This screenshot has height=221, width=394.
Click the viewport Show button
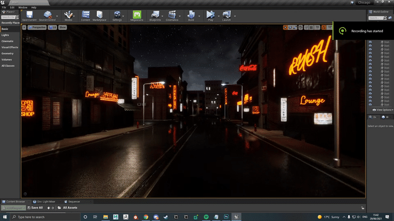point(62,27)
